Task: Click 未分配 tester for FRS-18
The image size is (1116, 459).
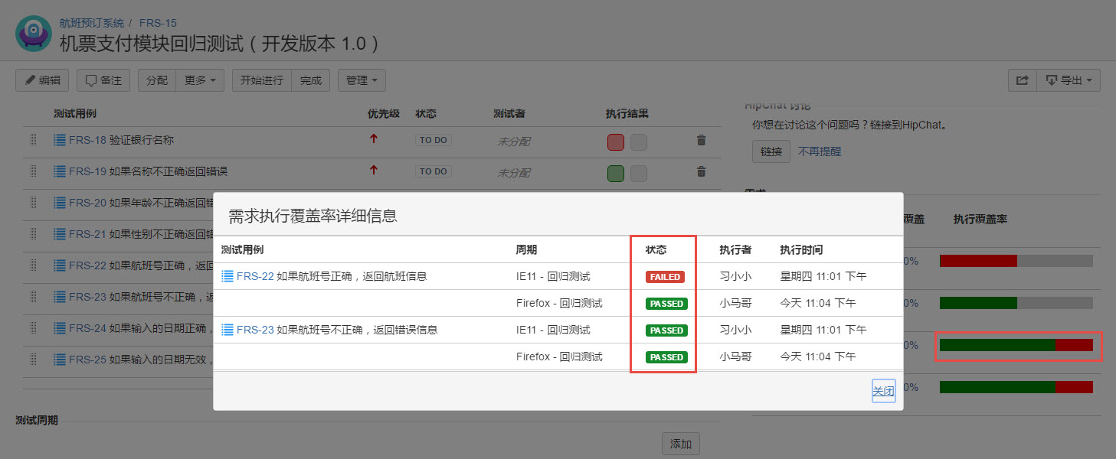Action: (514, 142)
